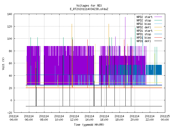Click the 201114 16:00 time tick label

tap(104, 118)
